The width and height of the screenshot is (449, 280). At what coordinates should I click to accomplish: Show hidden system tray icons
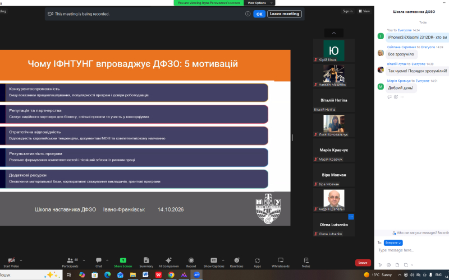[400, 275]
